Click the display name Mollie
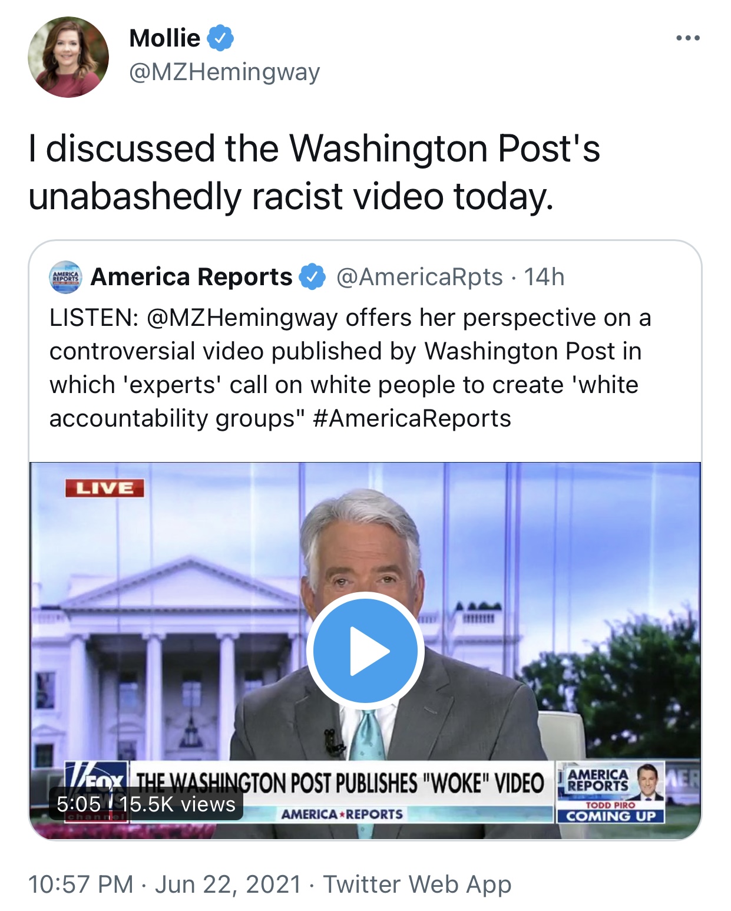 tap(164, 38)
